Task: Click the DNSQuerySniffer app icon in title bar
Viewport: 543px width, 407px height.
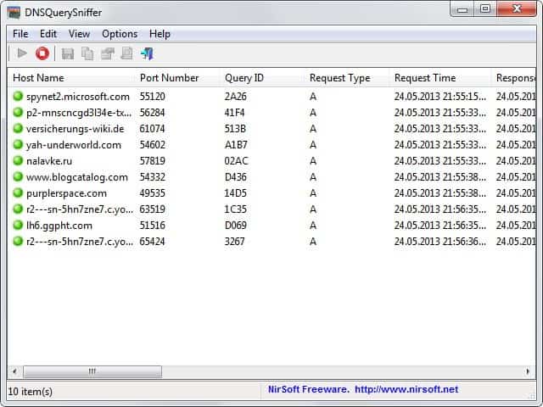Action: pos(14,13)
